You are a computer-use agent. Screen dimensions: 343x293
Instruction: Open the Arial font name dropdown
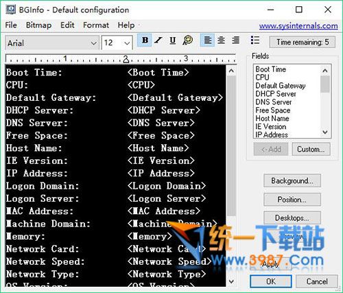(x=52, y=43)
